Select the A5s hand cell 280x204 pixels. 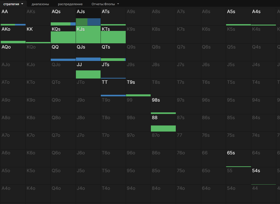pos(238,17)
